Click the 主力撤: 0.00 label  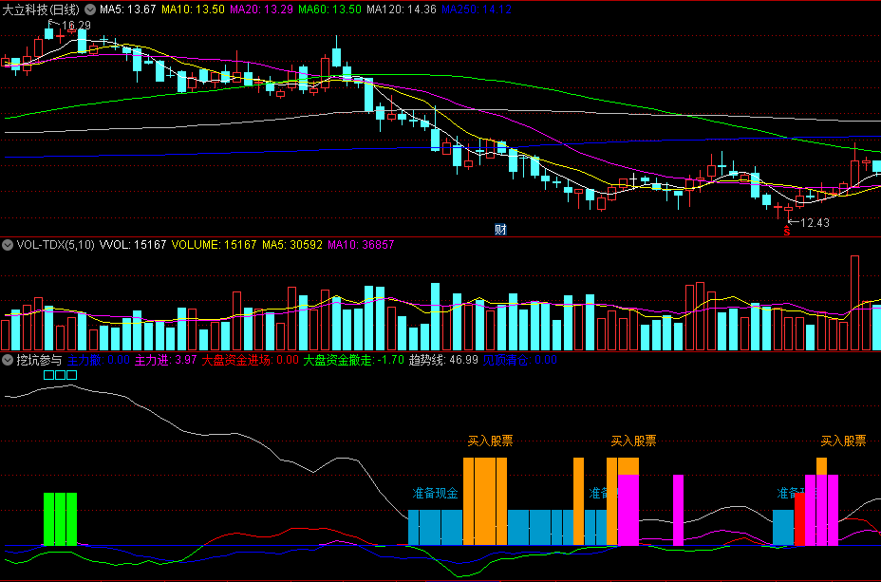tap(99, 360)
